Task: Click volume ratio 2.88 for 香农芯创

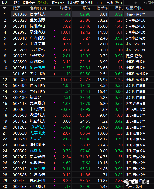Action: tap(119, 180)
